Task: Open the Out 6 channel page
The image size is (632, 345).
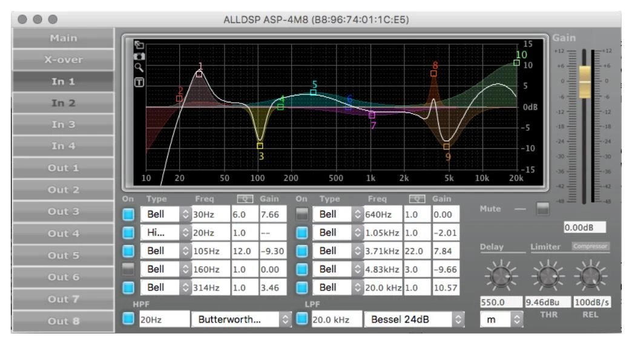Action: click(x=64, y=277)
